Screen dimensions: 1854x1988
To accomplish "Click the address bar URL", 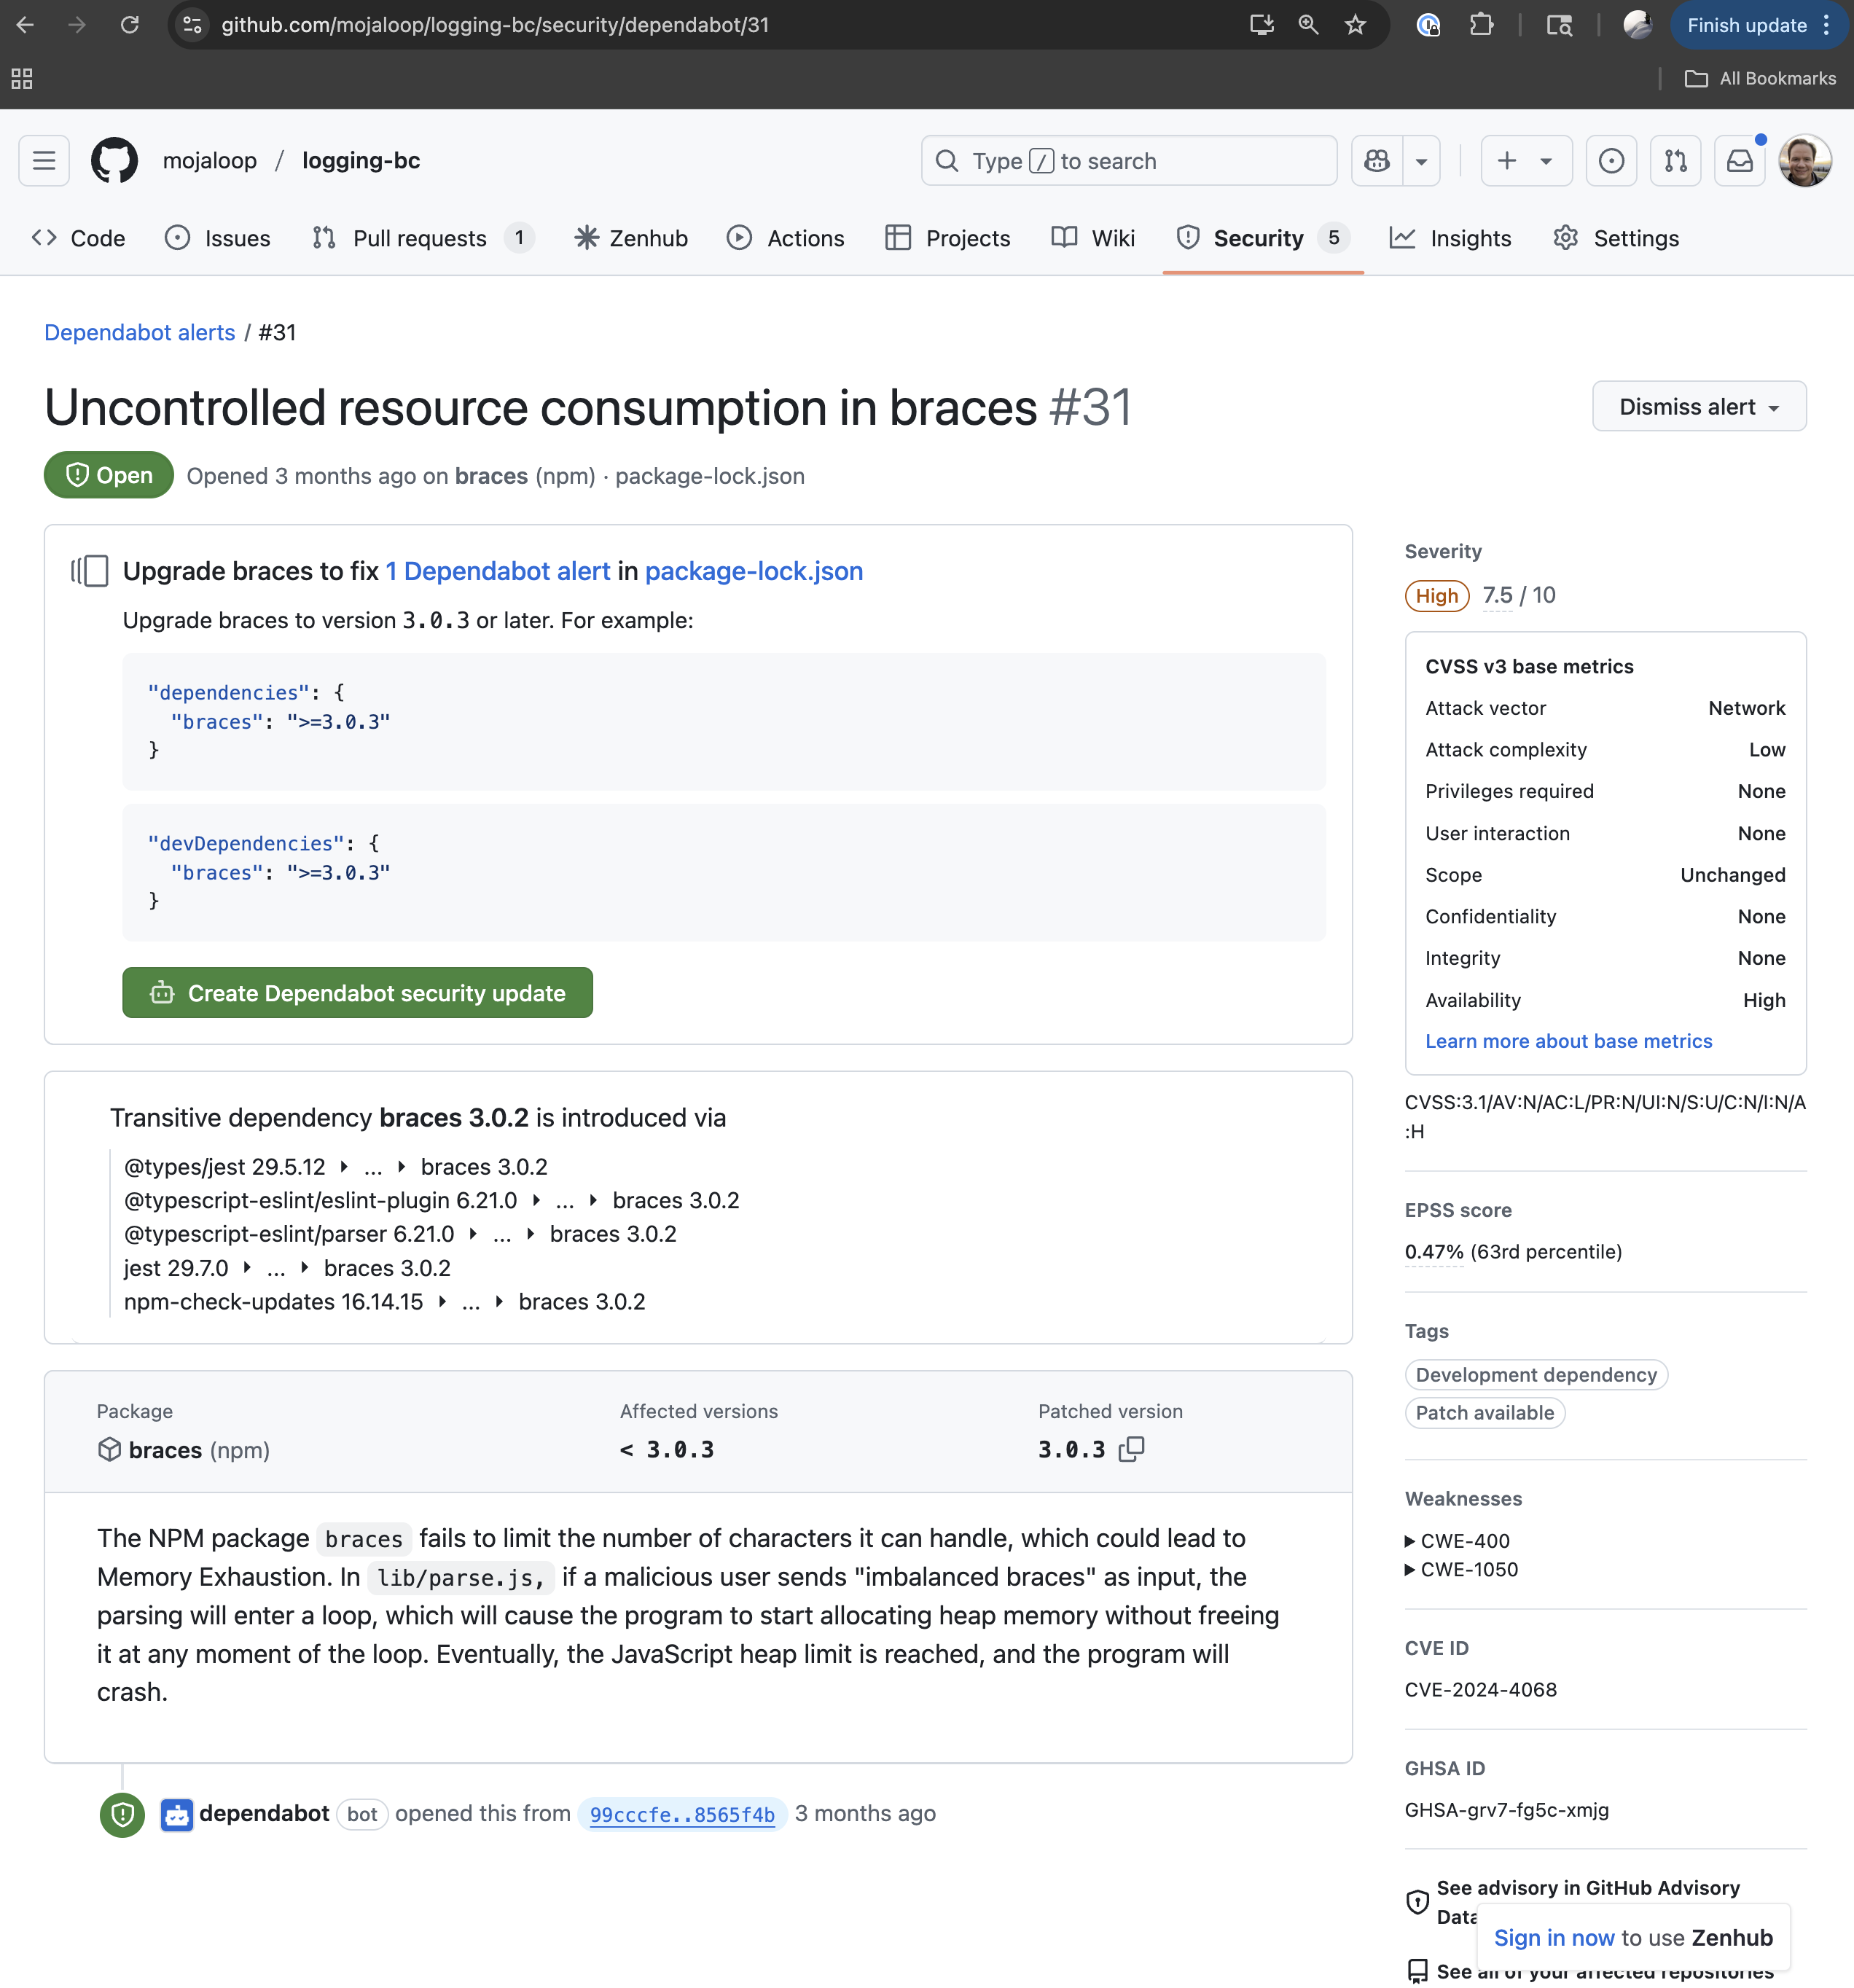I will pos(495,25).
